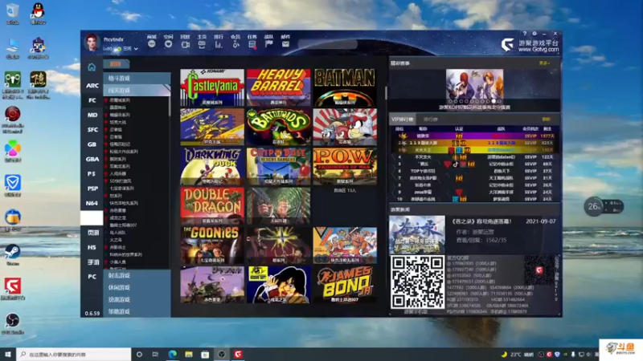The height and width of the screenshot is (361, 643).
Task: Select the N64 platform tab
Action: coord(92,203)
